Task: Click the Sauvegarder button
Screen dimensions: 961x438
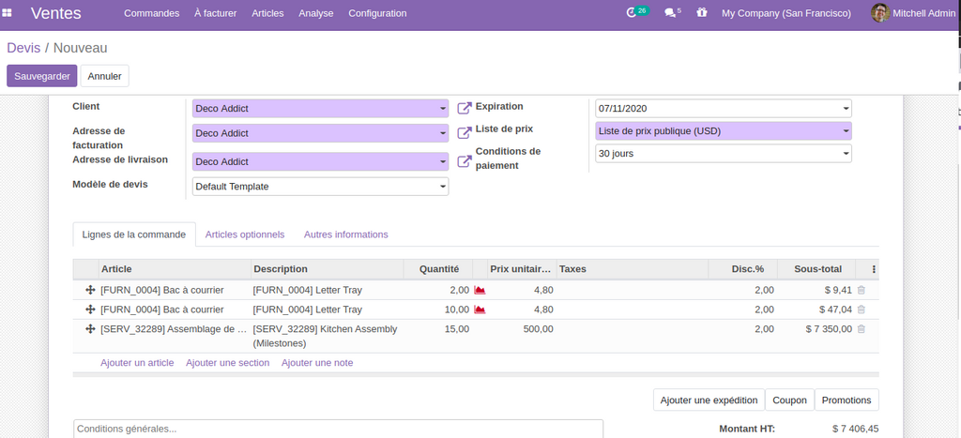Action: 41,76
